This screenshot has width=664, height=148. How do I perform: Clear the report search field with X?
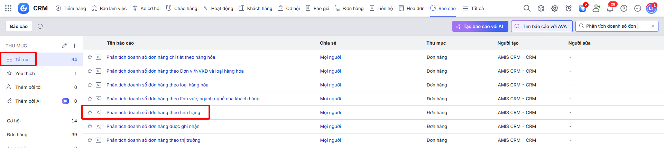pyautogui.click(x=653, y=26)
